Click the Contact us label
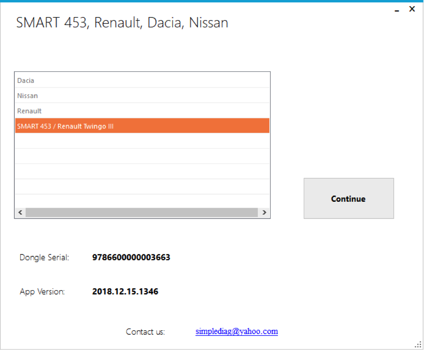 [x=145, y=332]
